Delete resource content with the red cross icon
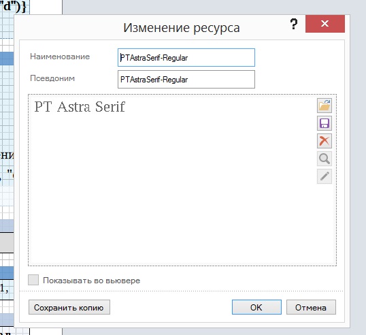 point(325,141)
